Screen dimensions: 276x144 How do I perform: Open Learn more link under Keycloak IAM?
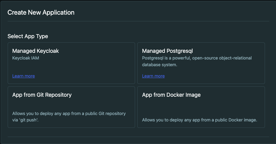(24, 76)
